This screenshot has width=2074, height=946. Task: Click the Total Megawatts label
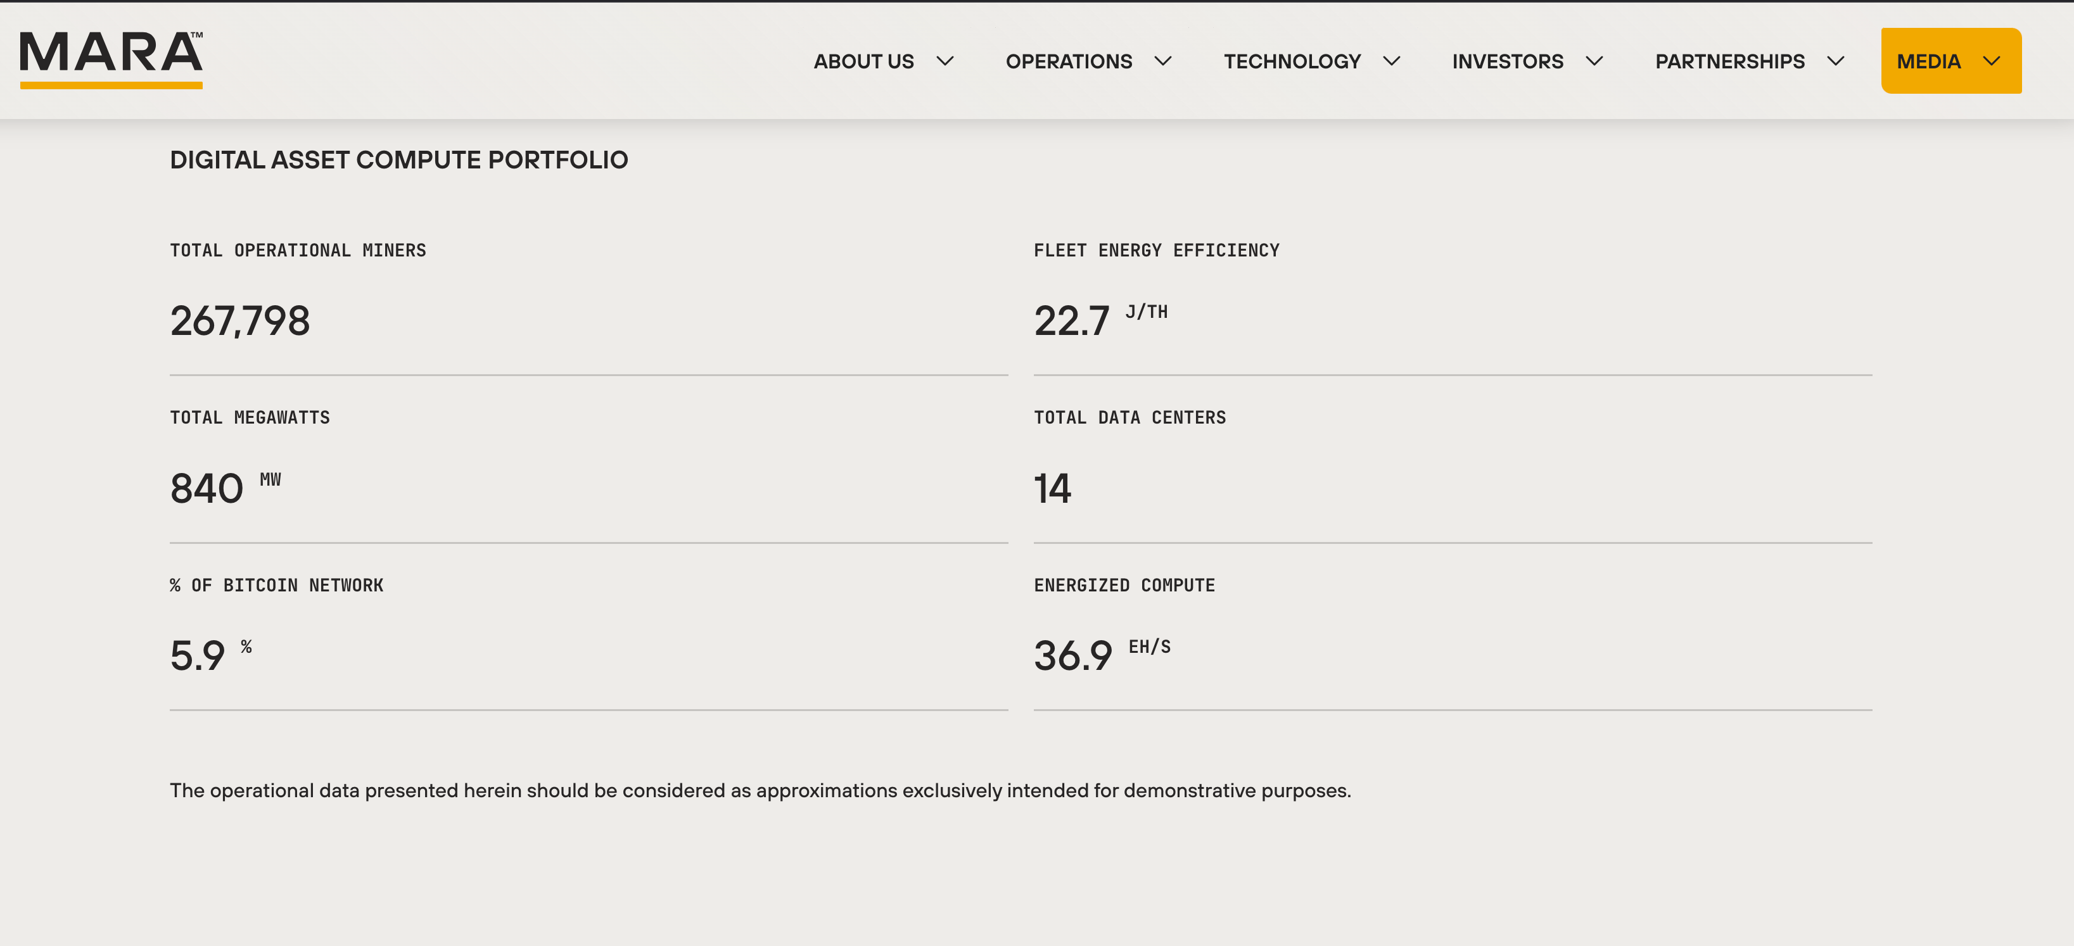coord(250,417)
